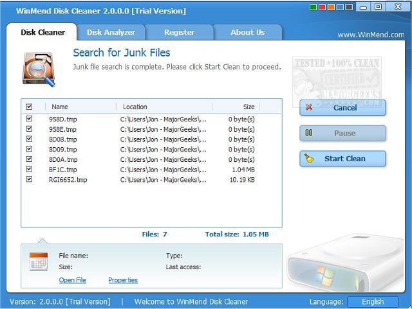Click the Version 2.0.0.0 status text
The width and height of the screenshot is (412, 309).
60,302
